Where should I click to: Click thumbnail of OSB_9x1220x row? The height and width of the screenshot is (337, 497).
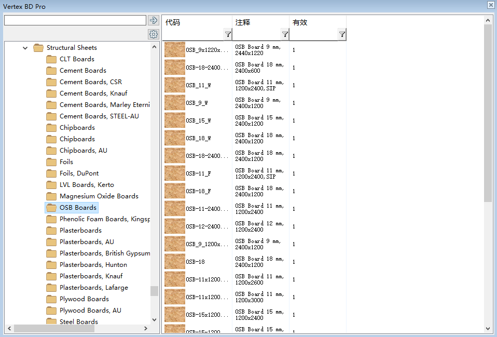175,50
